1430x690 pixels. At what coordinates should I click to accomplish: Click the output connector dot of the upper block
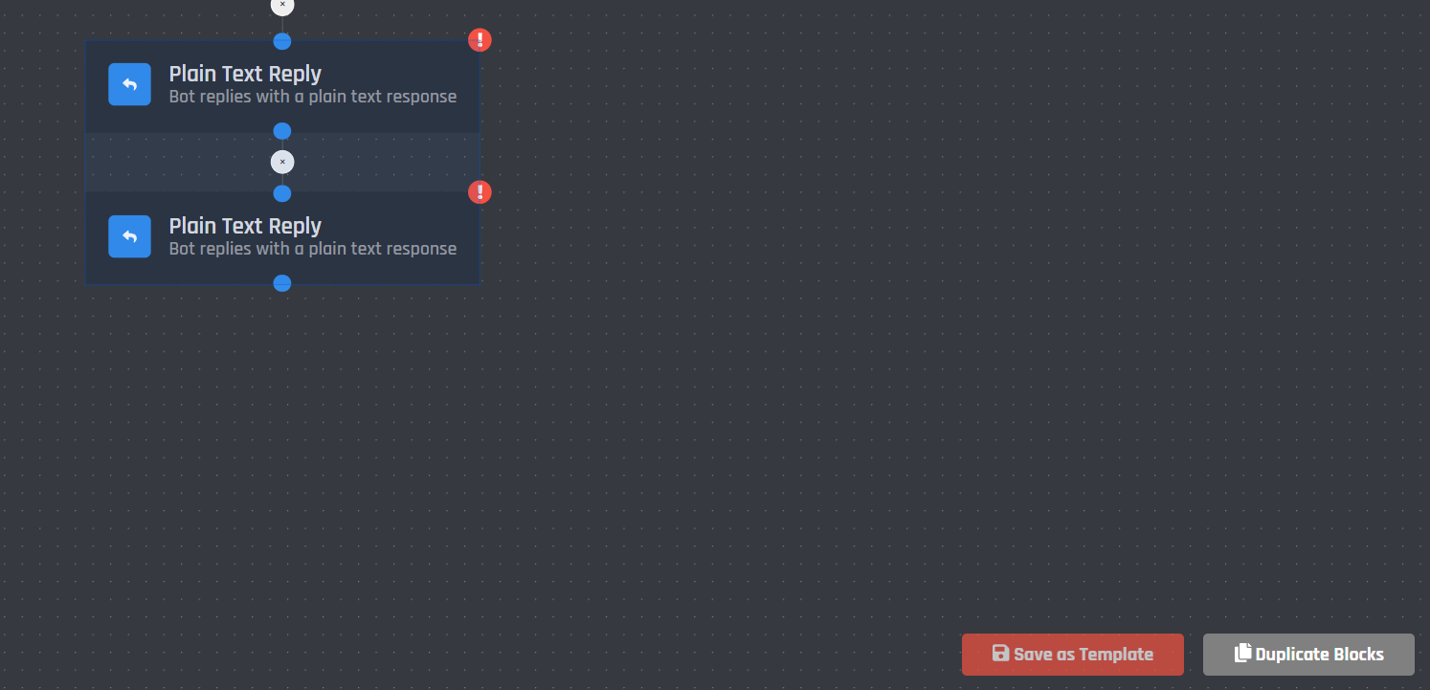click(282, 131)
